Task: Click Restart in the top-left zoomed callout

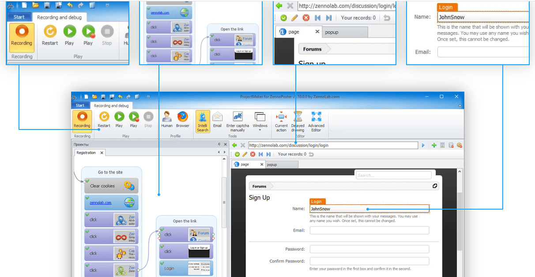Action: click(x=50, y=36)
